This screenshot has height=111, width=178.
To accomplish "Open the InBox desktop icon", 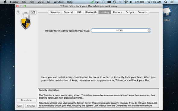I will pos(167,14).
